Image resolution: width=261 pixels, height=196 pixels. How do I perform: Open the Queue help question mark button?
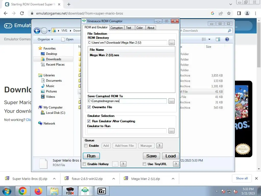[159, 146]
